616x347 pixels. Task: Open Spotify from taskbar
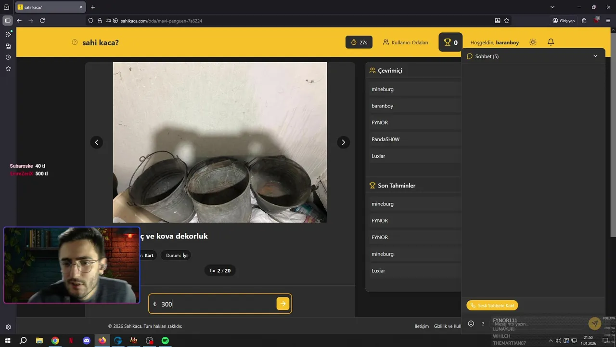[x=165, y=340]
